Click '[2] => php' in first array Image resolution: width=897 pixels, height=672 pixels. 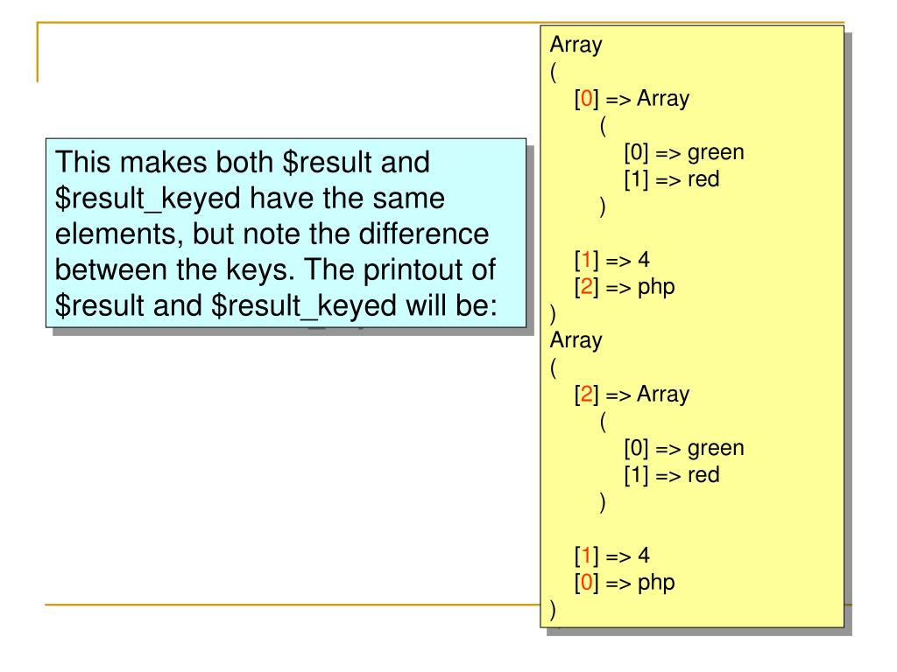pos(625,287)
